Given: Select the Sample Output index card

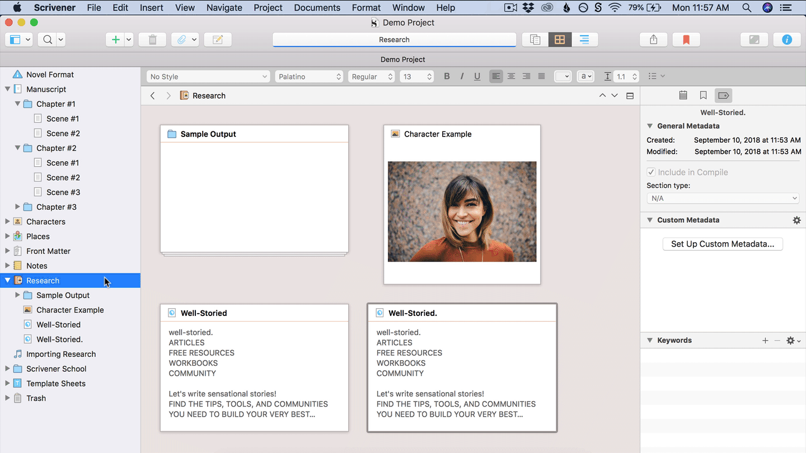Looking at the screenshot, I should click(x=254, y=189).
